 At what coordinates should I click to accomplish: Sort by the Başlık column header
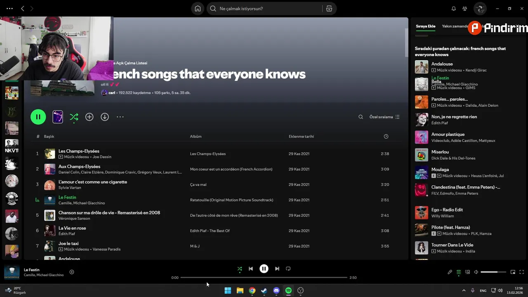tap(49, 137)
